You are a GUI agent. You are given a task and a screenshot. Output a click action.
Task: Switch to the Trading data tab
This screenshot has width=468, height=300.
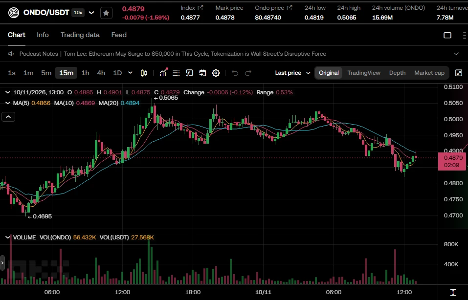coord(80,35)
